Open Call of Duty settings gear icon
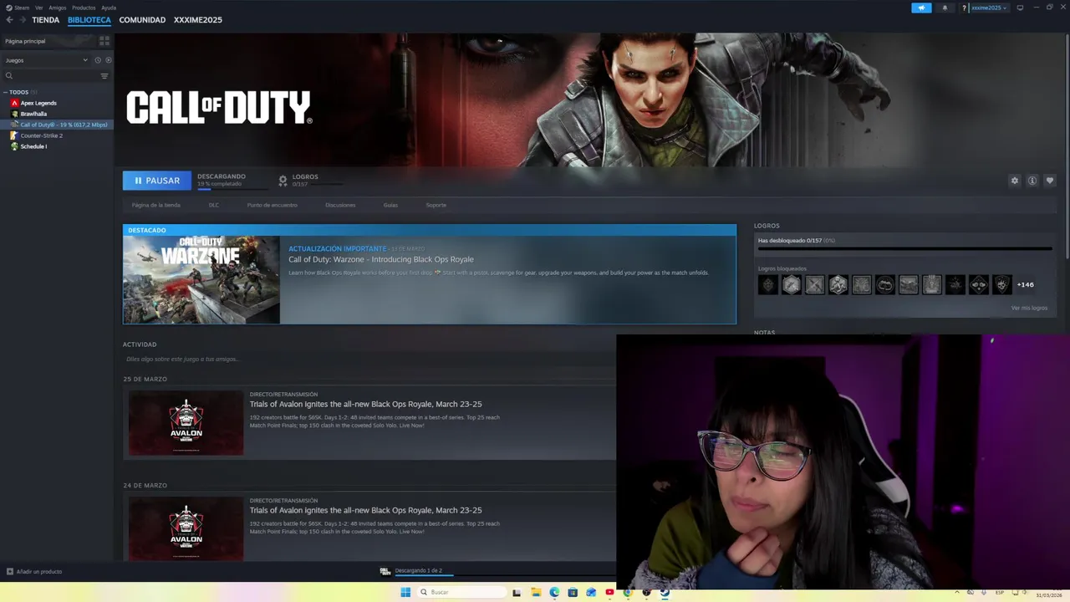 click(x=1015, y=181)
